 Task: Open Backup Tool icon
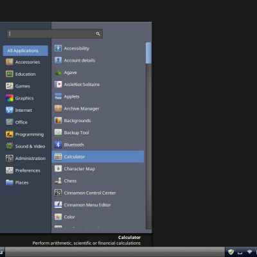(58, 132)
